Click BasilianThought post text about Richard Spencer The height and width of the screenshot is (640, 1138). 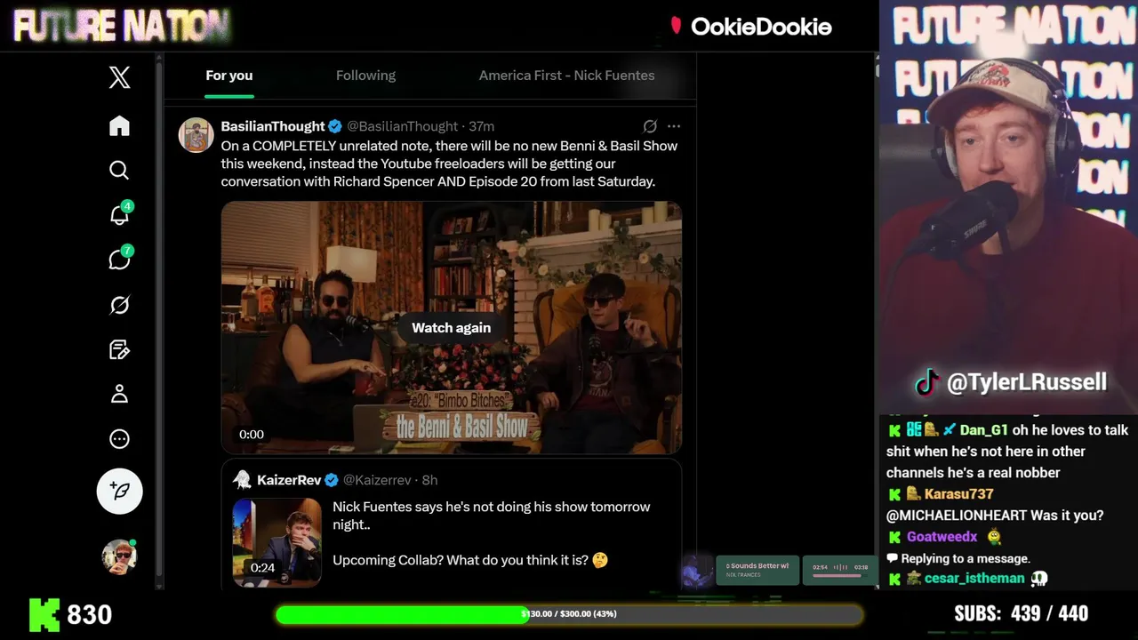point(449,164)
